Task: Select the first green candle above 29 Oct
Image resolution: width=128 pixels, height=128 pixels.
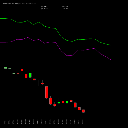Action: click(x=6, y=68)
